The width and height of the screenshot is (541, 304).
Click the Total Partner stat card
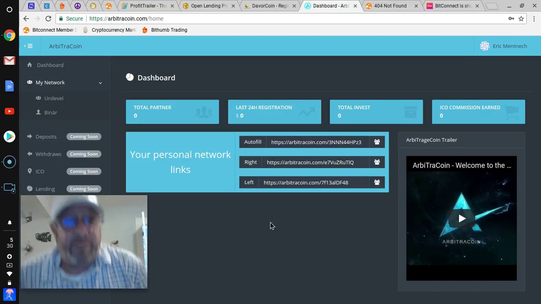(x=172, y=112)
